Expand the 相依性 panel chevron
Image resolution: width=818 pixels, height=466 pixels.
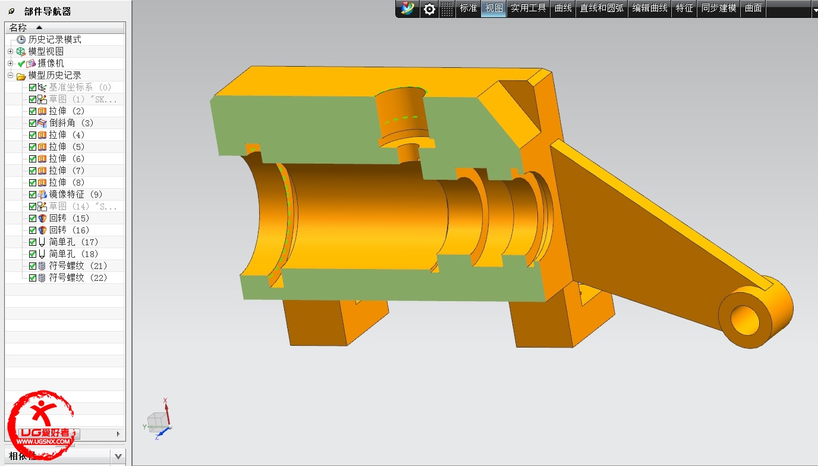118,456
